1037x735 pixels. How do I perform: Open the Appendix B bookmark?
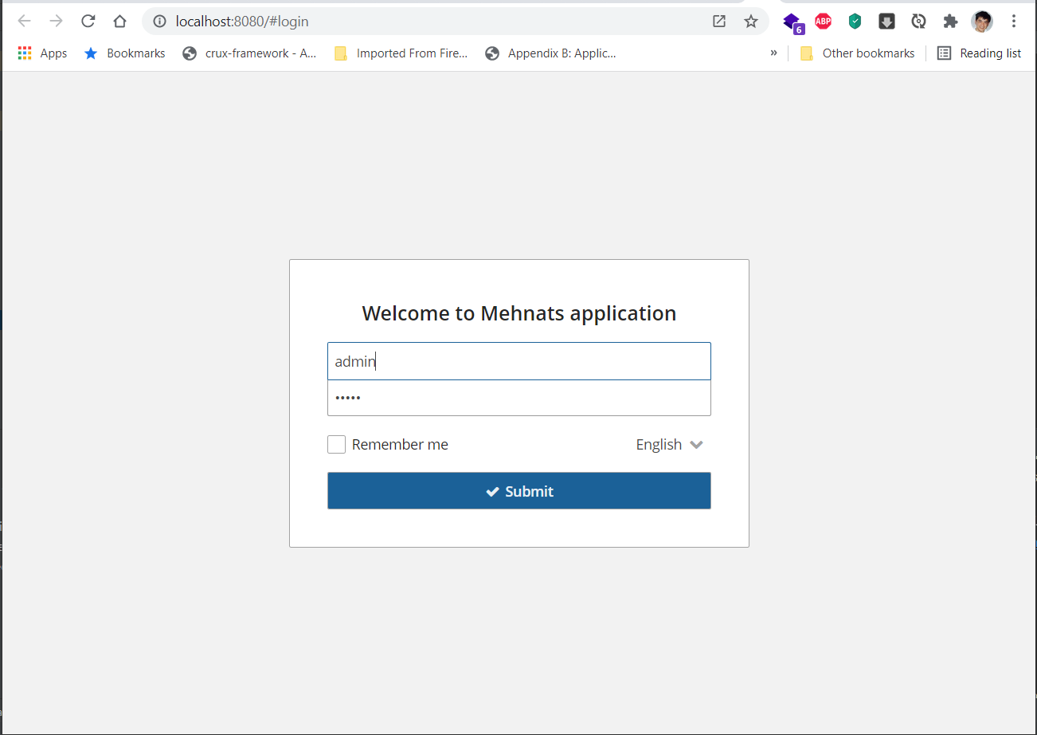coord(550,53)
